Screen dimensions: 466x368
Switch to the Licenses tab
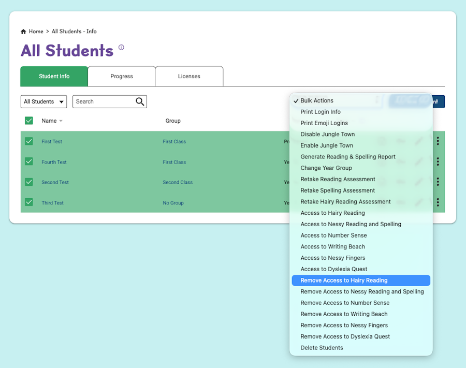pos(189,76)
